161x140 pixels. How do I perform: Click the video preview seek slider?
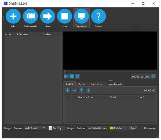[110, 71]
